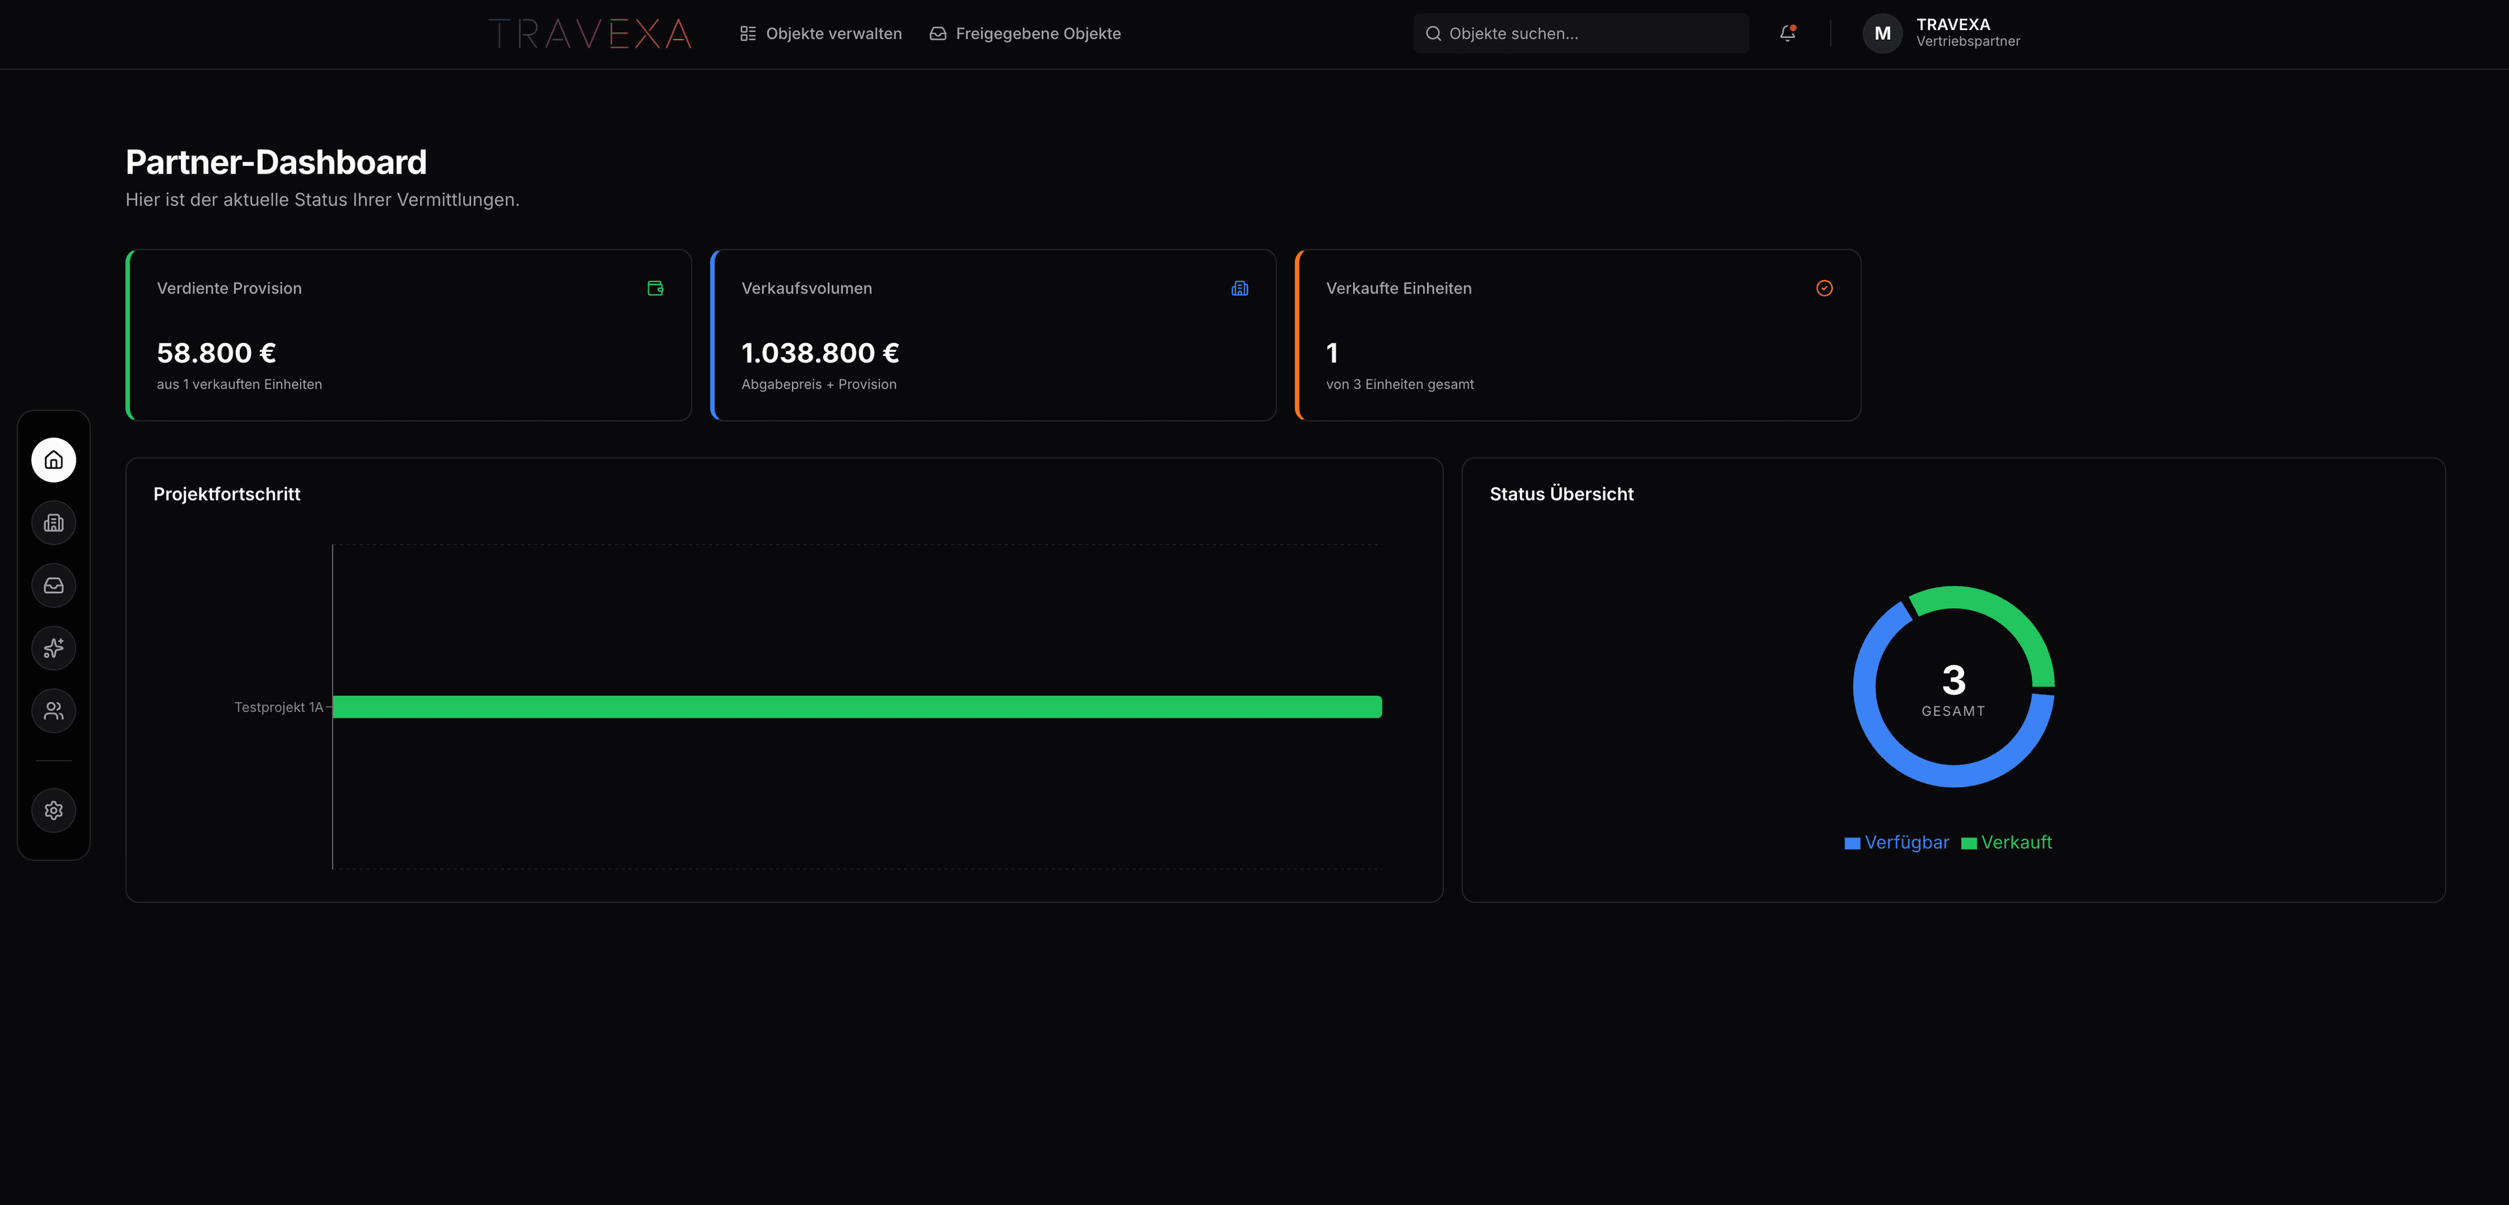Open the inbox tray sidebar icon

coord(54,586)
